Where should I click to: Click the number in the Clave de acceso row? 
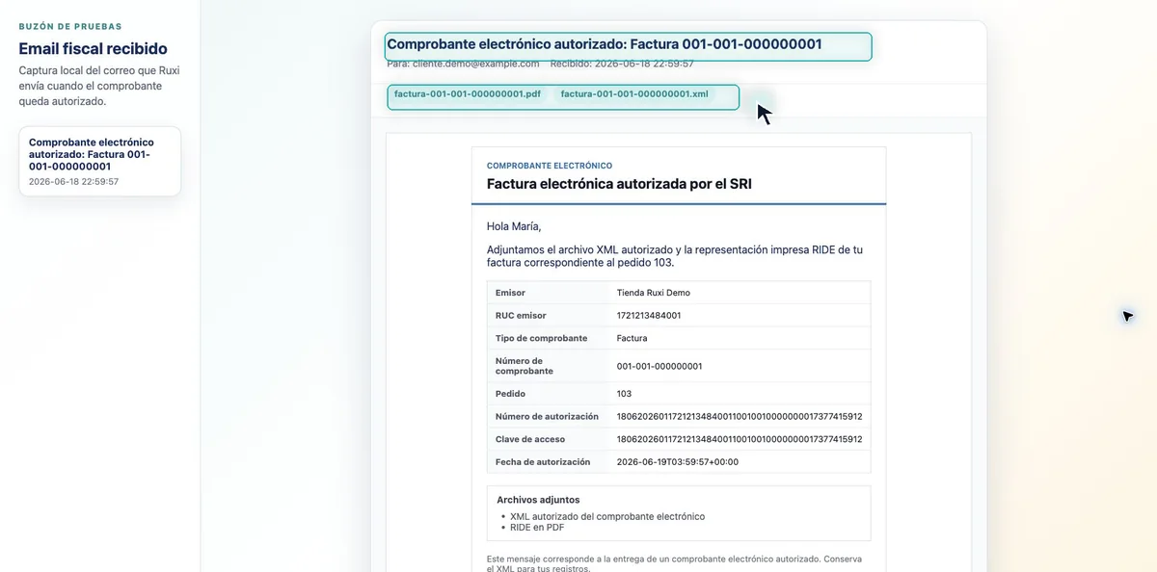click(x=740, y=439)
